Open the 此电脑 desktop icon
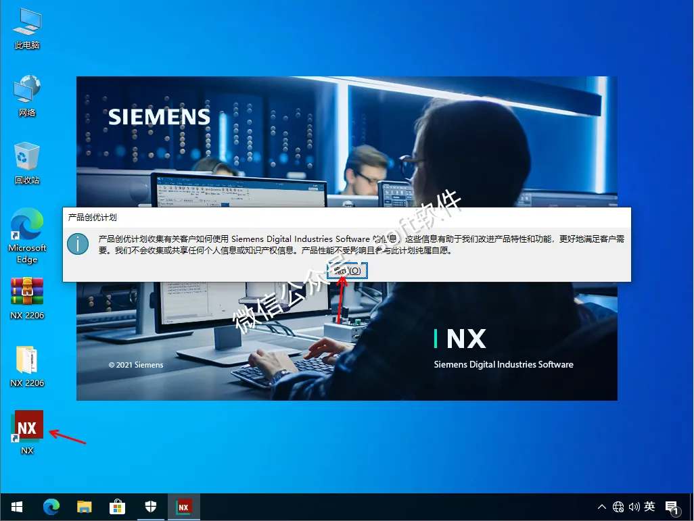Viewport: 694px width, 521px height. click(27, 30)
